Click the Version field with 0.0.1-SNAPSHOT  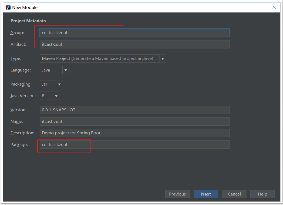(134, 110)
